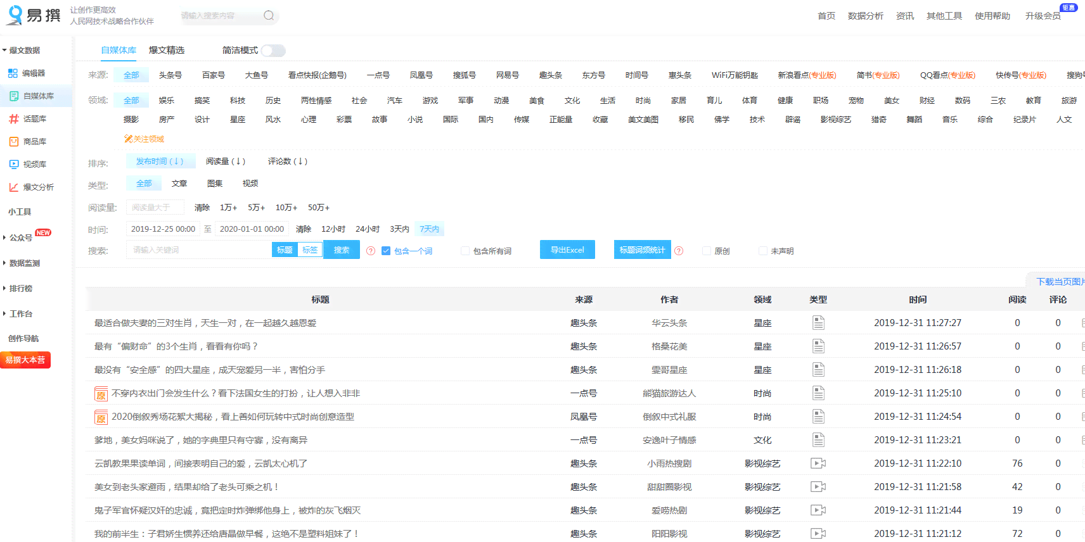
Task: Click the keyword search input field
Action: [199, 250]
